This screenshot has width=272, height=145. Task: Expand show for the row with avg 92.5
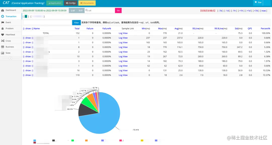pyautogui.click(x=28, y=52)
